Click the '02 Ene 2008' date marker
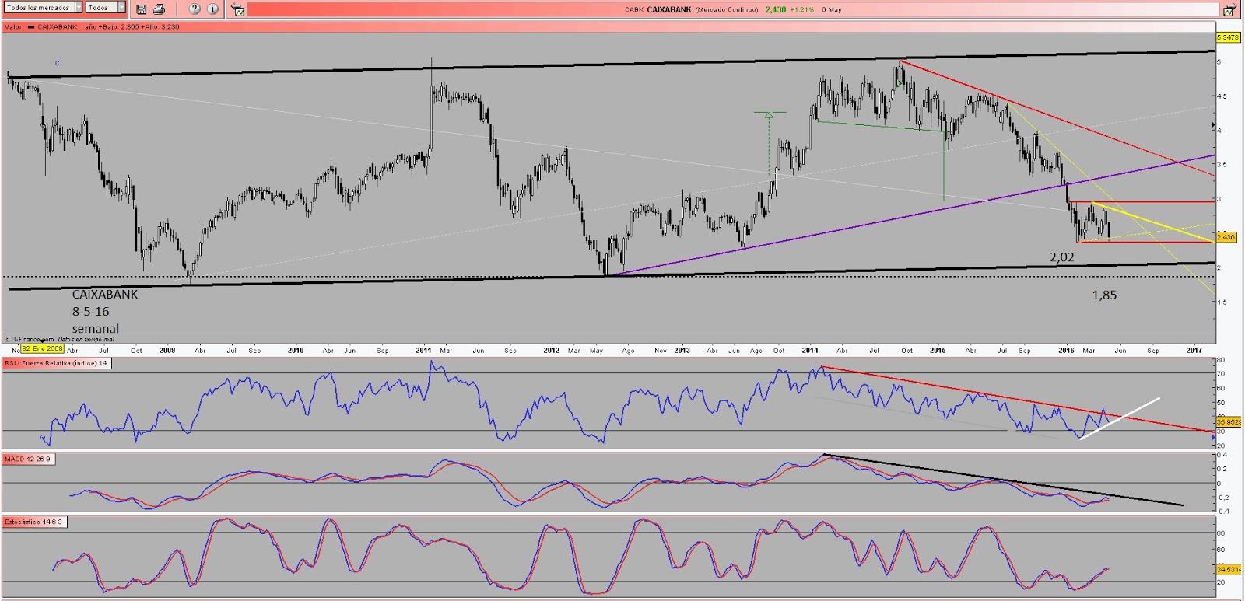The width and height of the screenshot is (1245, 601). pos(43,348)
